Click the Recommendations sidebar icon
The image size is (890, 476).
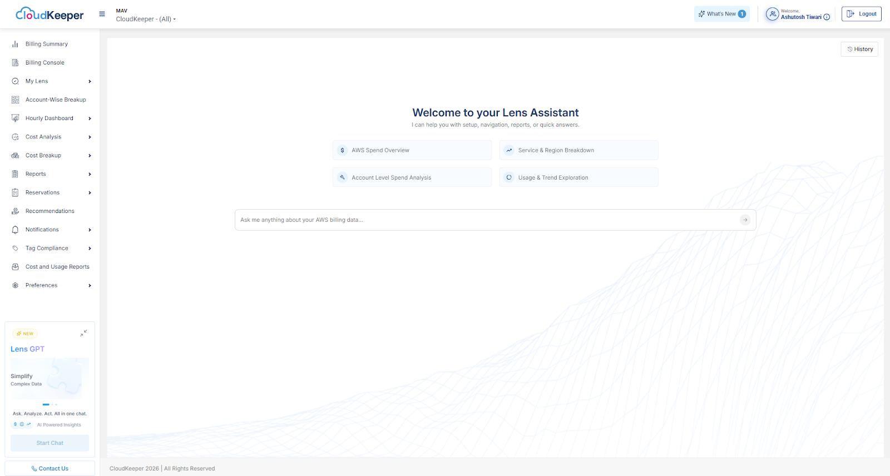point(15,211)
